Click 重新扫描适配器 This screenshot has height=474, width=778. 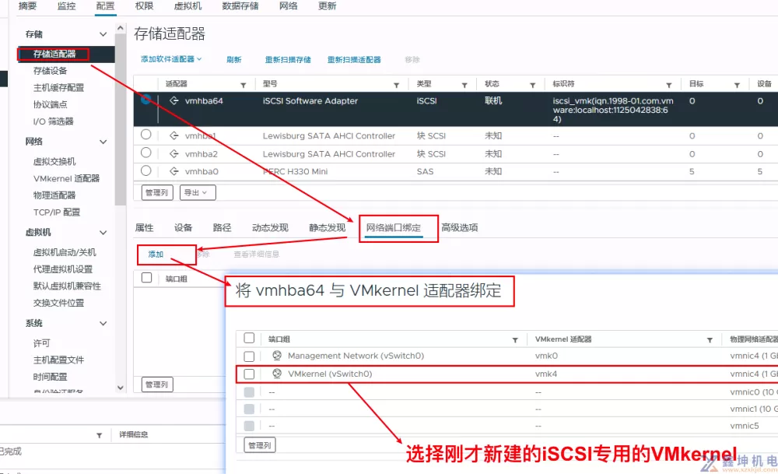(354, 60)
